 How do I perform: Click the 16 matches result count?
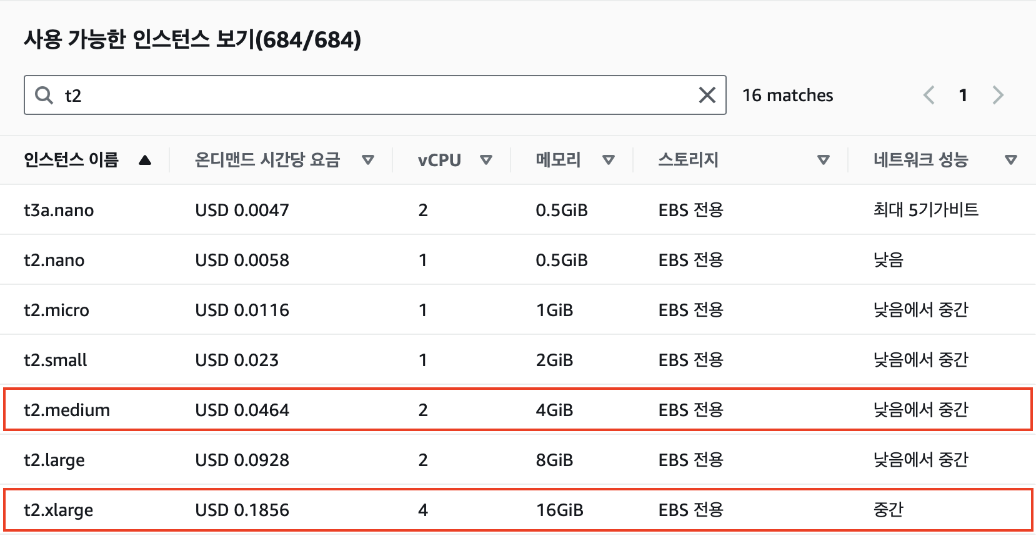coord(787,95)
